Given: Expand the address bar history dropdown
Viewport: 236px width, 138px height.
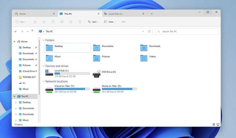Looking at the screenshot, I should tap(143, 31).
